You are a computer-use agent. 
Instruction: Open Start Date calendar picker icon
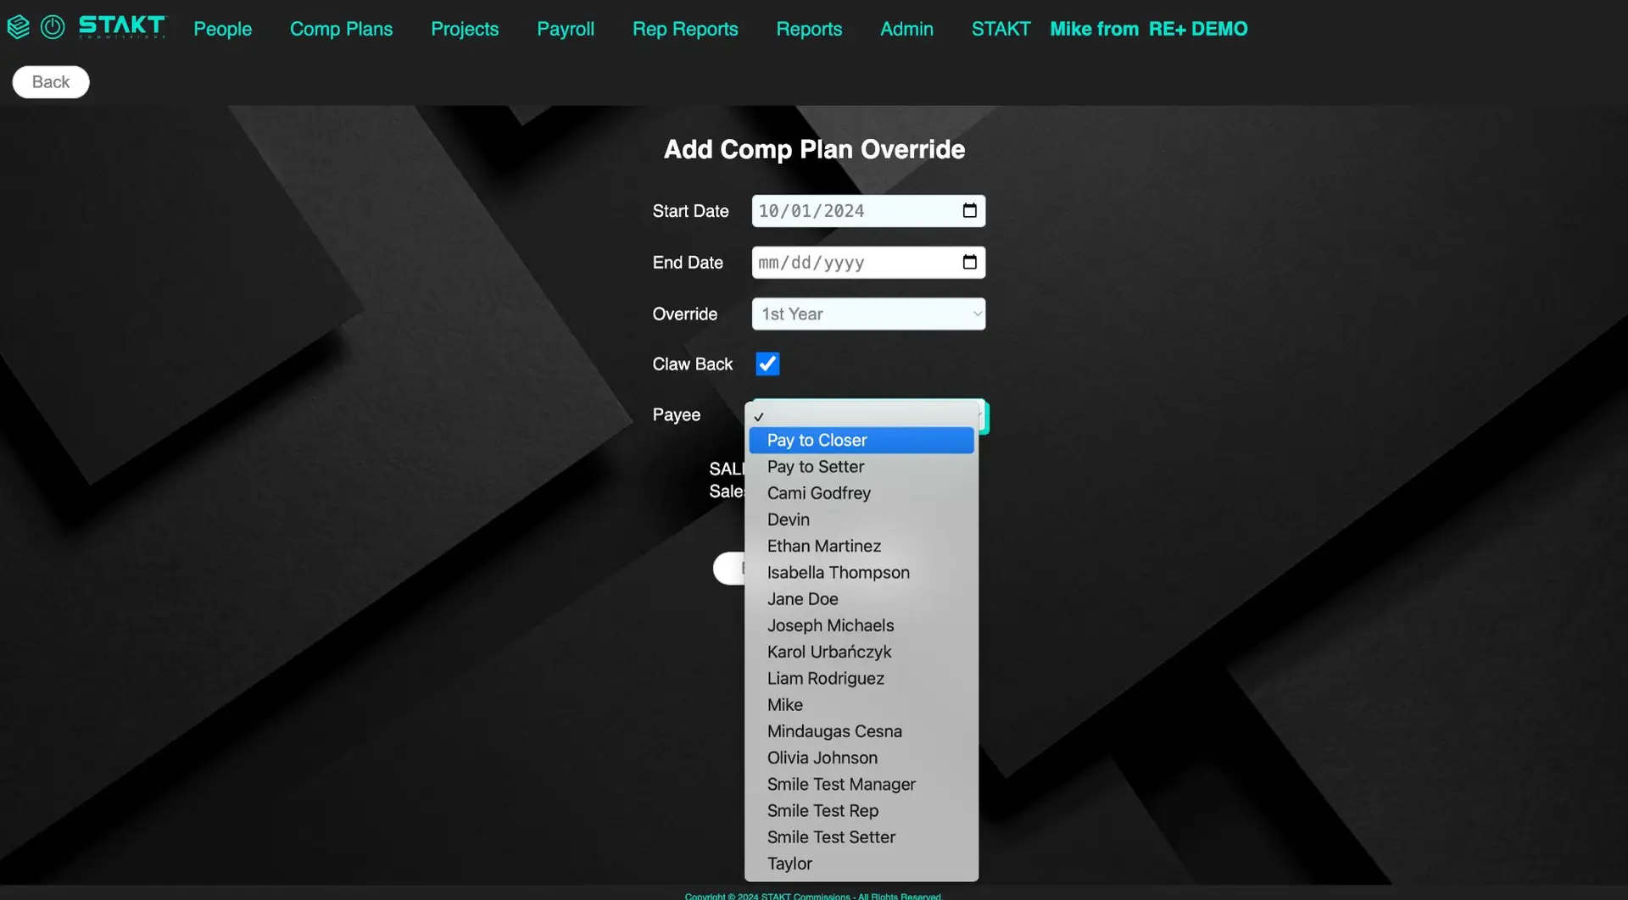[x=970, y=211]
